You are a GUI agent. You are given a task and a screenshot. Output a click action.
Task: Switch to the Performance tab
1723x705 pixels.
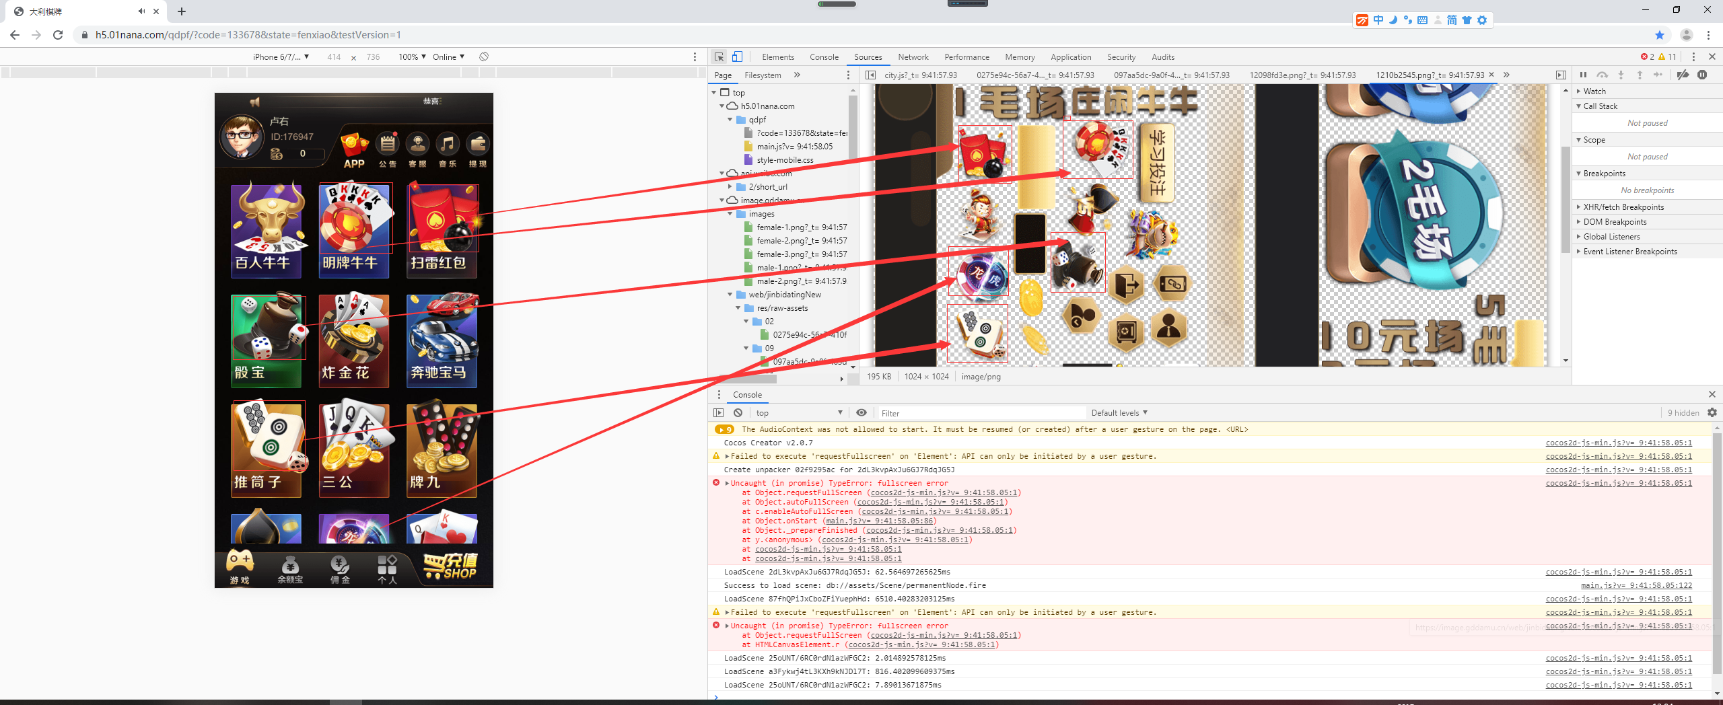(966, 57)
